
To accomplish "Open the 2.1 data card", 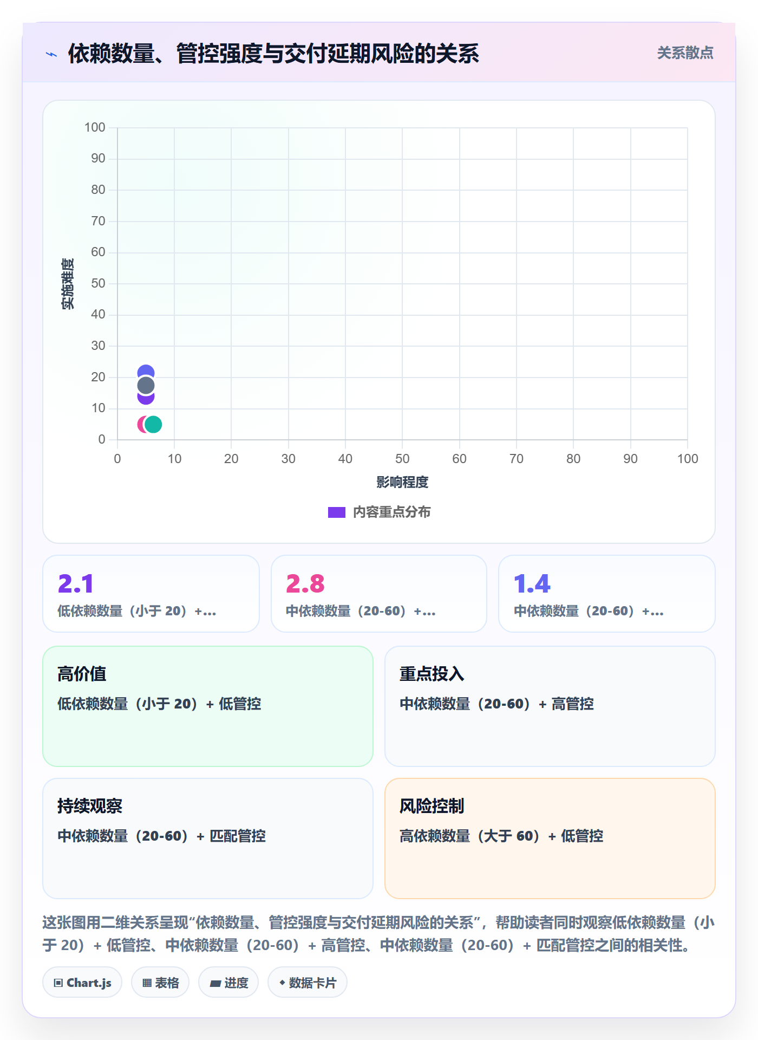I will pyautogui.click(x=151, y=594).
